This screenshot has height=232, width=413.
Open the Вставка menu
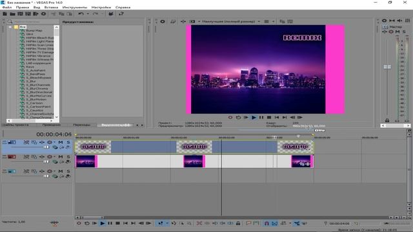(51, 7)
